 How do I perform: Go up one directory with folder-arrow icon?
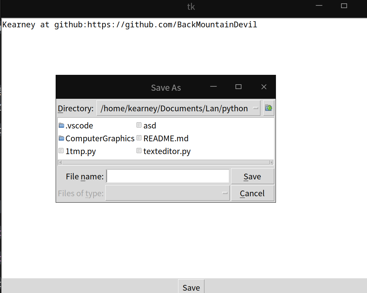(x=269, y=108)
